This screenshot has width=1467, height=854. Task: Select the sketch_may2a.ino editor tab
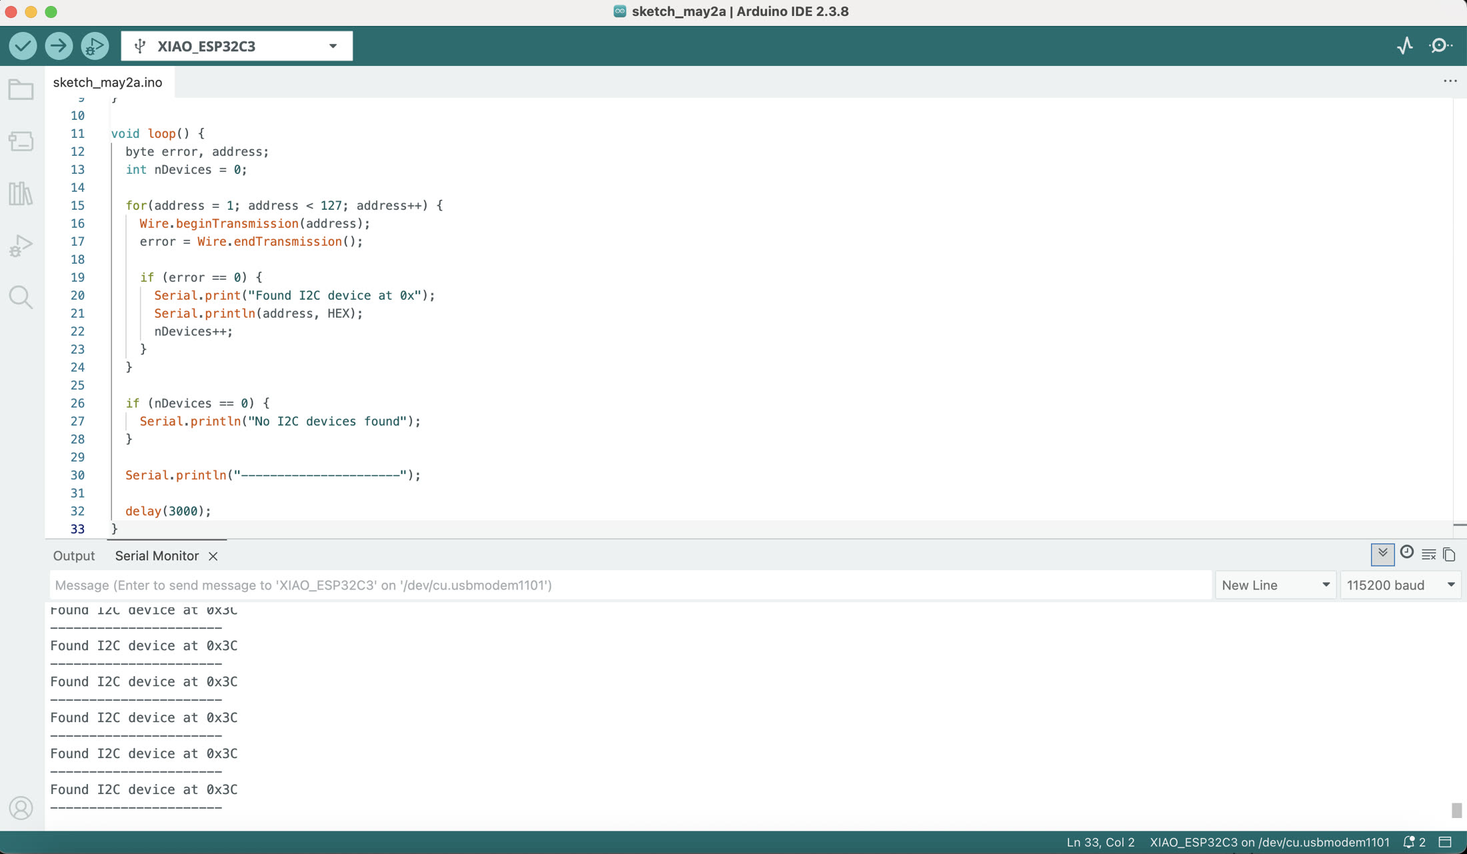tap(107, 82)
